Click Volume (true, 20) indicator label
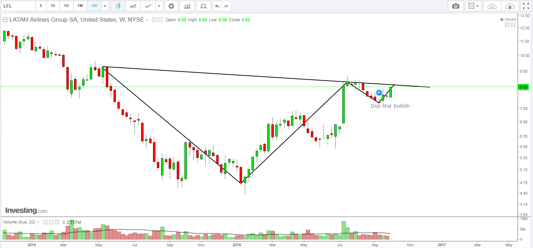The image size is (533, 248). 19,222
